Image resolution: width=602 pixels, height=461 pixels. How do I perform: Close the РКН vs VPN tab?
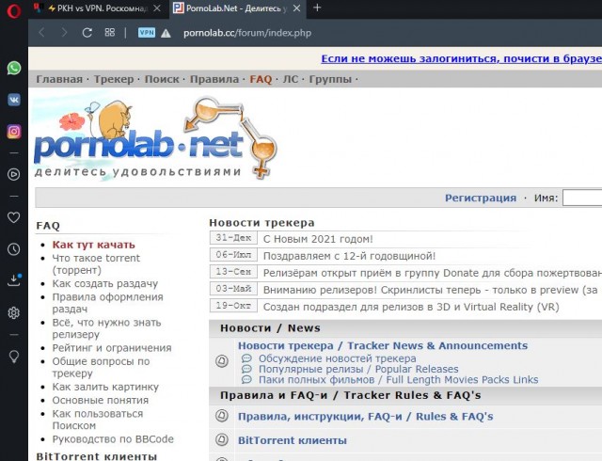pyautogui.click(x=157, y=8)
